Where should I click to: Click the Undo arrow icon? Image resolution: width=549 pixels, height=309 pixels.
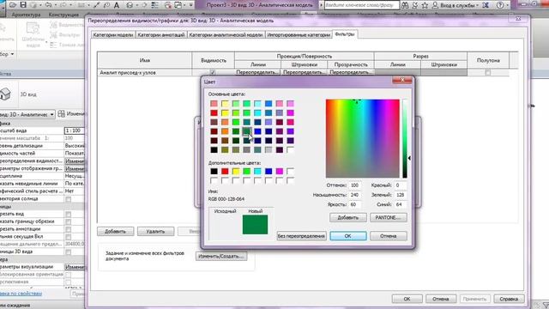(49, 5)
